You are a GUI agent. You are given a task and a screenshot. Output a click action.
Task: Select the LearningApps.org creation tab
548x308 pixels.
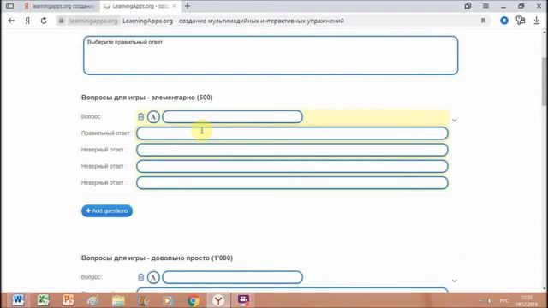point(140,6)
